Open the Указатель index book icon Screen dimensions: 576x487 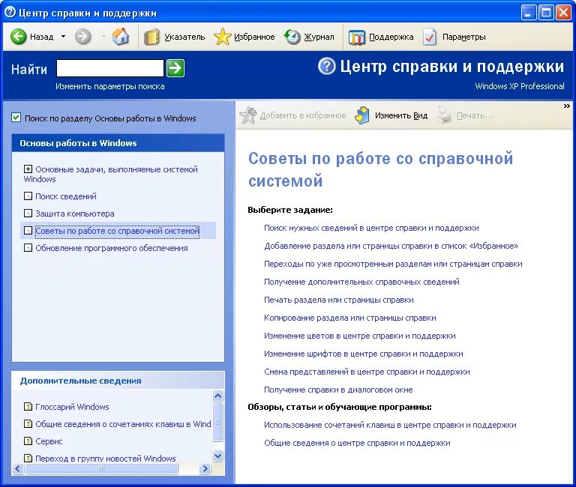coord(151,37)
